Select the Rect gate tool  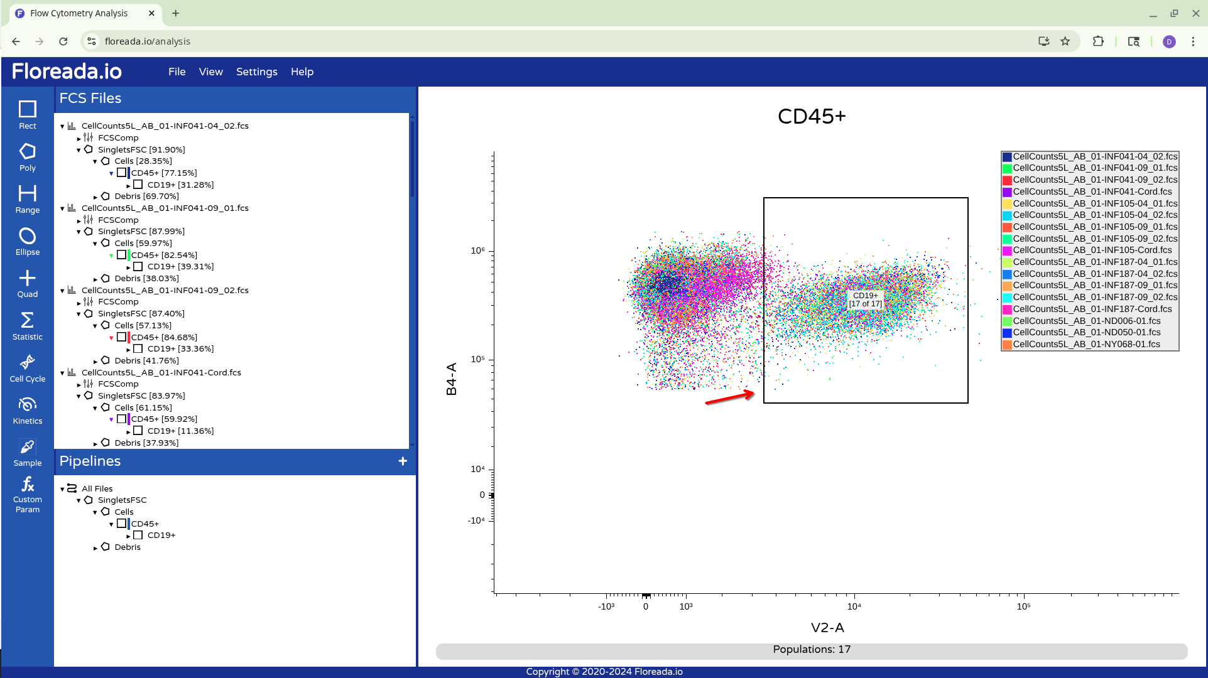[x=27, y=115]
